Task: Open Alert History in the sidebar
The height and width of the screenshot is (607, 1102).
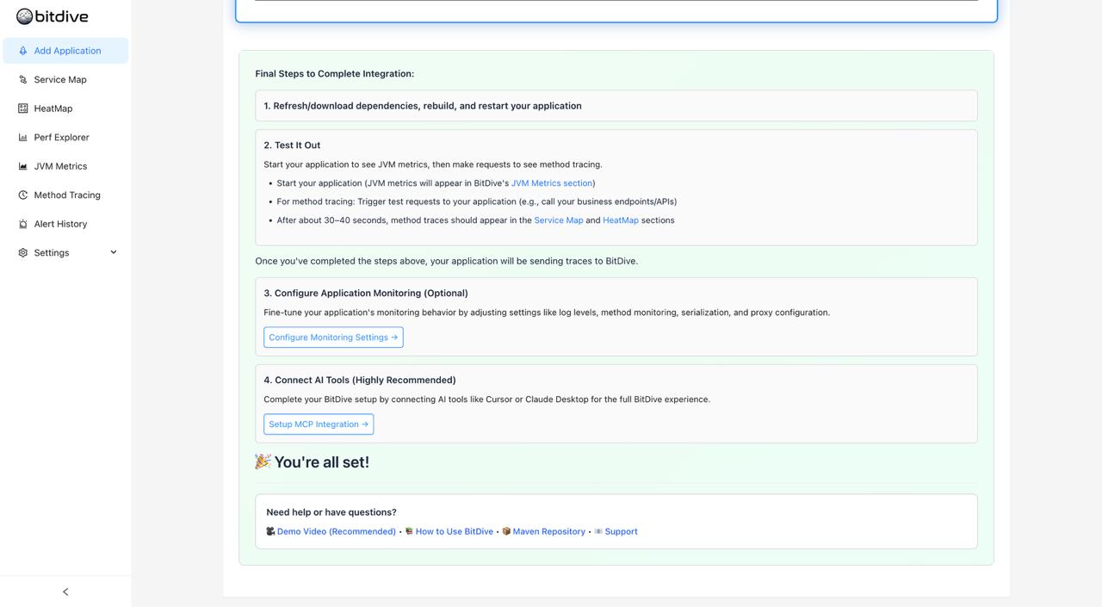Action: pyautogui.click(x=65, y=224)
